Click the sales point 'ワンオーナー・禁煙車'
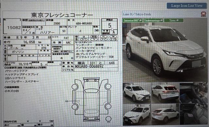This screenshot has height=127, width=209. tap(89, 45)
